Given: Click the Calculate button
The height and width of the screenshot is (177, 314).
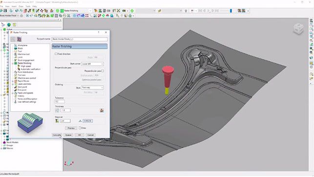Looking at the screenshot, I should 57,135.
